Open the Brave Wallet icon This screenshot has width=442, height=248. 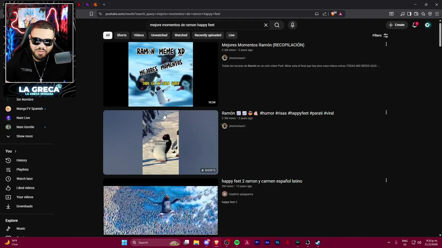pyautogui.click(x=416, y=14)
